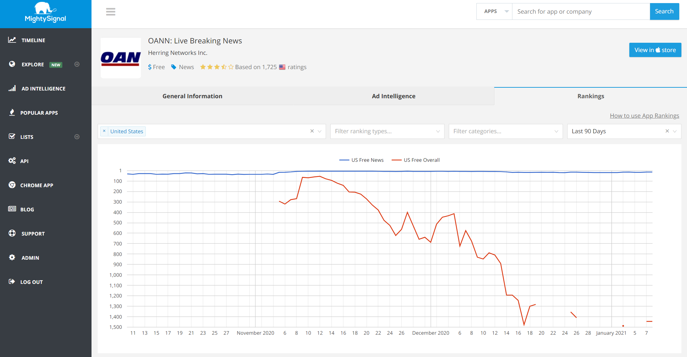Click the Lists checkmark icon
The image size is (687, 357).
click(12, 136)
